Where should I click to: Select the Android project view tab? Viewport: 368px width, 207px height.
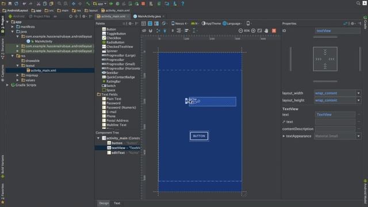[x=17, y=17]
